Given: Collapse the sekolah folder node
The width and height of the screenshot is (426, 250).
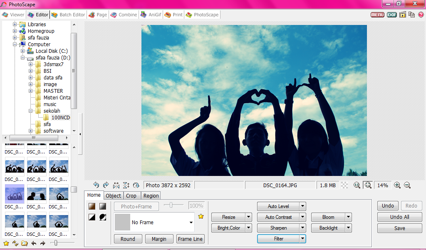Looking at the screenshot, I should pyautogui.click(x=30, y=111).
